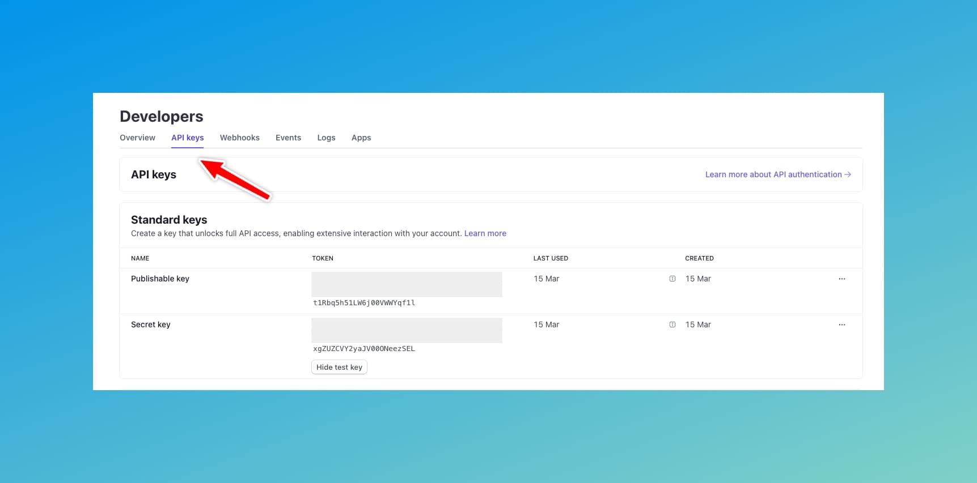The height and width of the screenshot is (483, 977).
Task: Click the masked Publishable key token box
Action: (x=407, y=284)
